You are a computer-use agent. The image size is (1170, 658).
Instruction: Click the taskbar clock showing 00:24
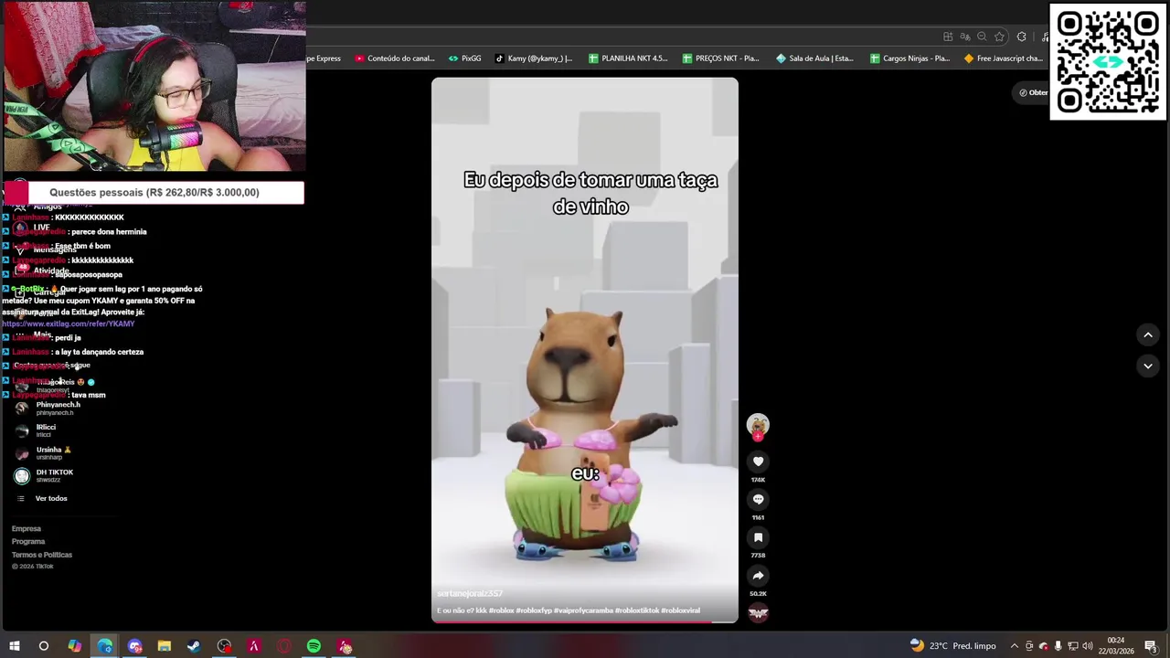tap(1116, 646)
